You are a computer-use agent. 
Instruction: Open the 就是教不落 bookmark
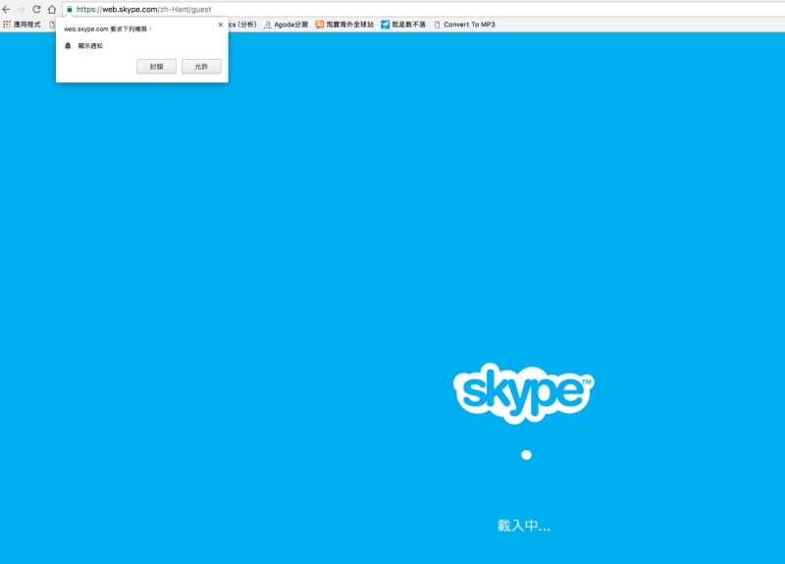[x=403, y=24]
